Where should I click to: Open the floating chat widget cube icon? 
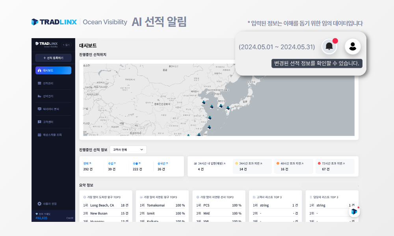(x=354, y=212)
